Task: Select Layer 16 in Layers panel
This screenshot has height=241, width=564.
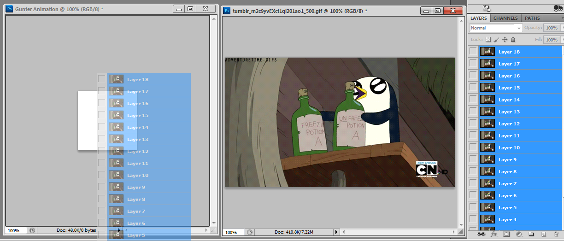Action: point(520,76)
